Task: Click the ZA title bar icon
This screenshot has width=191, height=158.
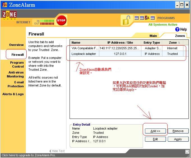Action: pyautogui.click(x=5, y=5)
